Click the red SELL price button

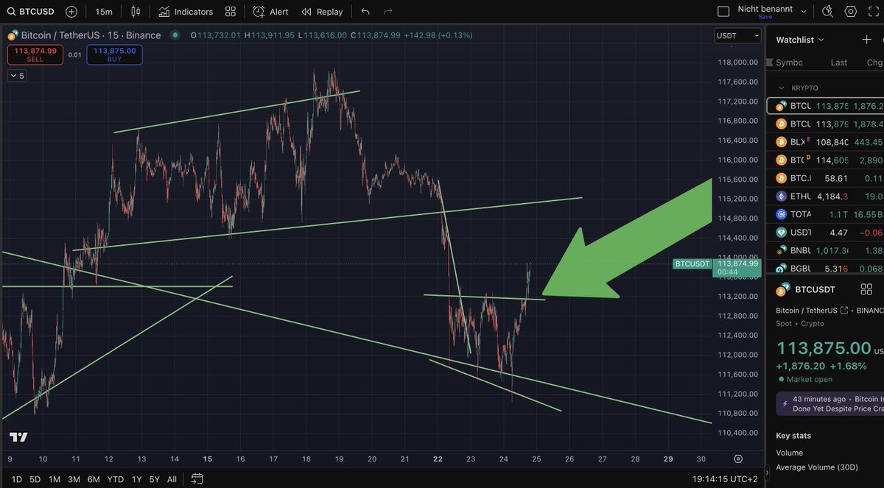tap(35, 54)
